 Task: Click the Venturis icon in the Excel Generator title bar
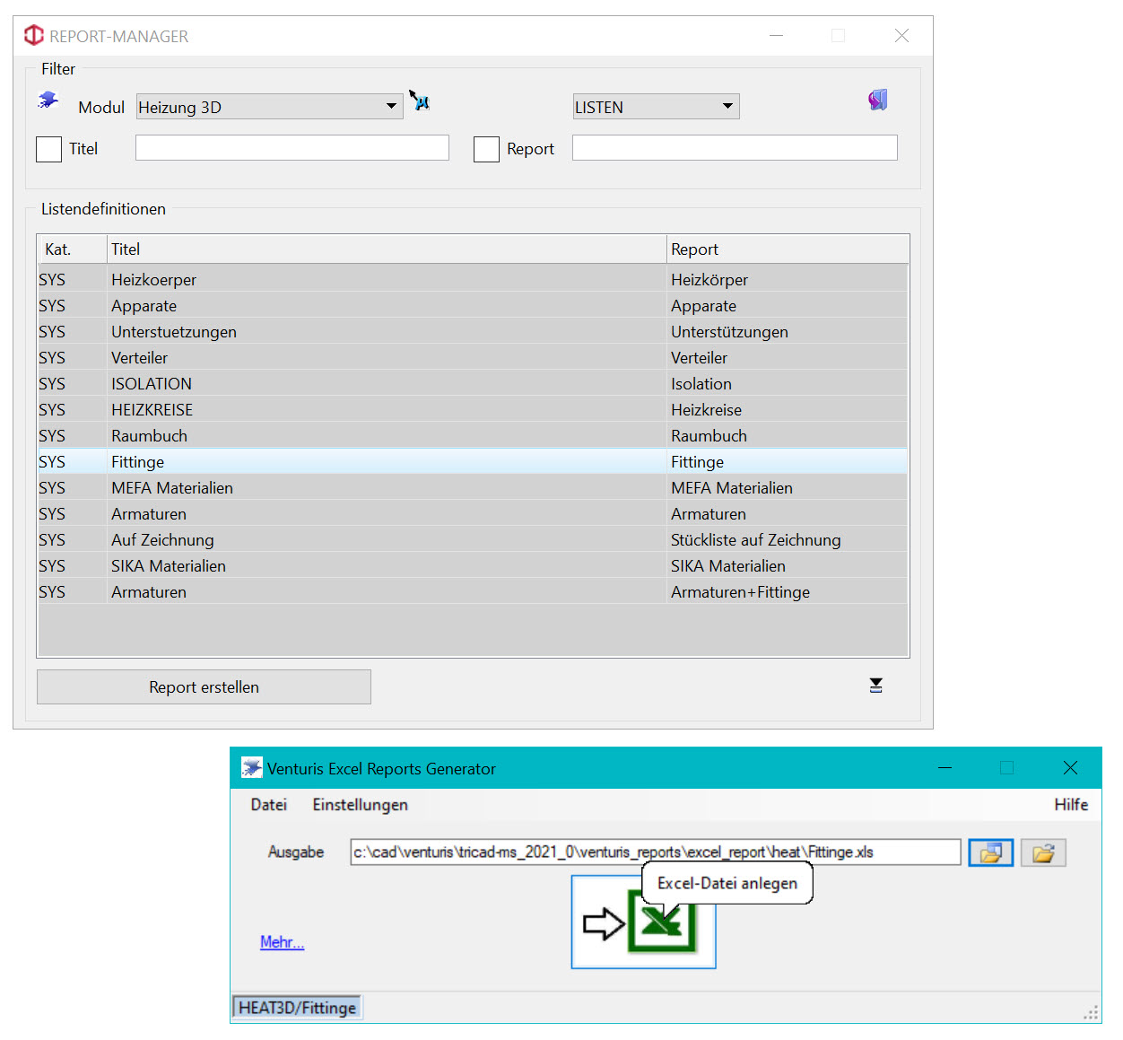coord(251,768)
